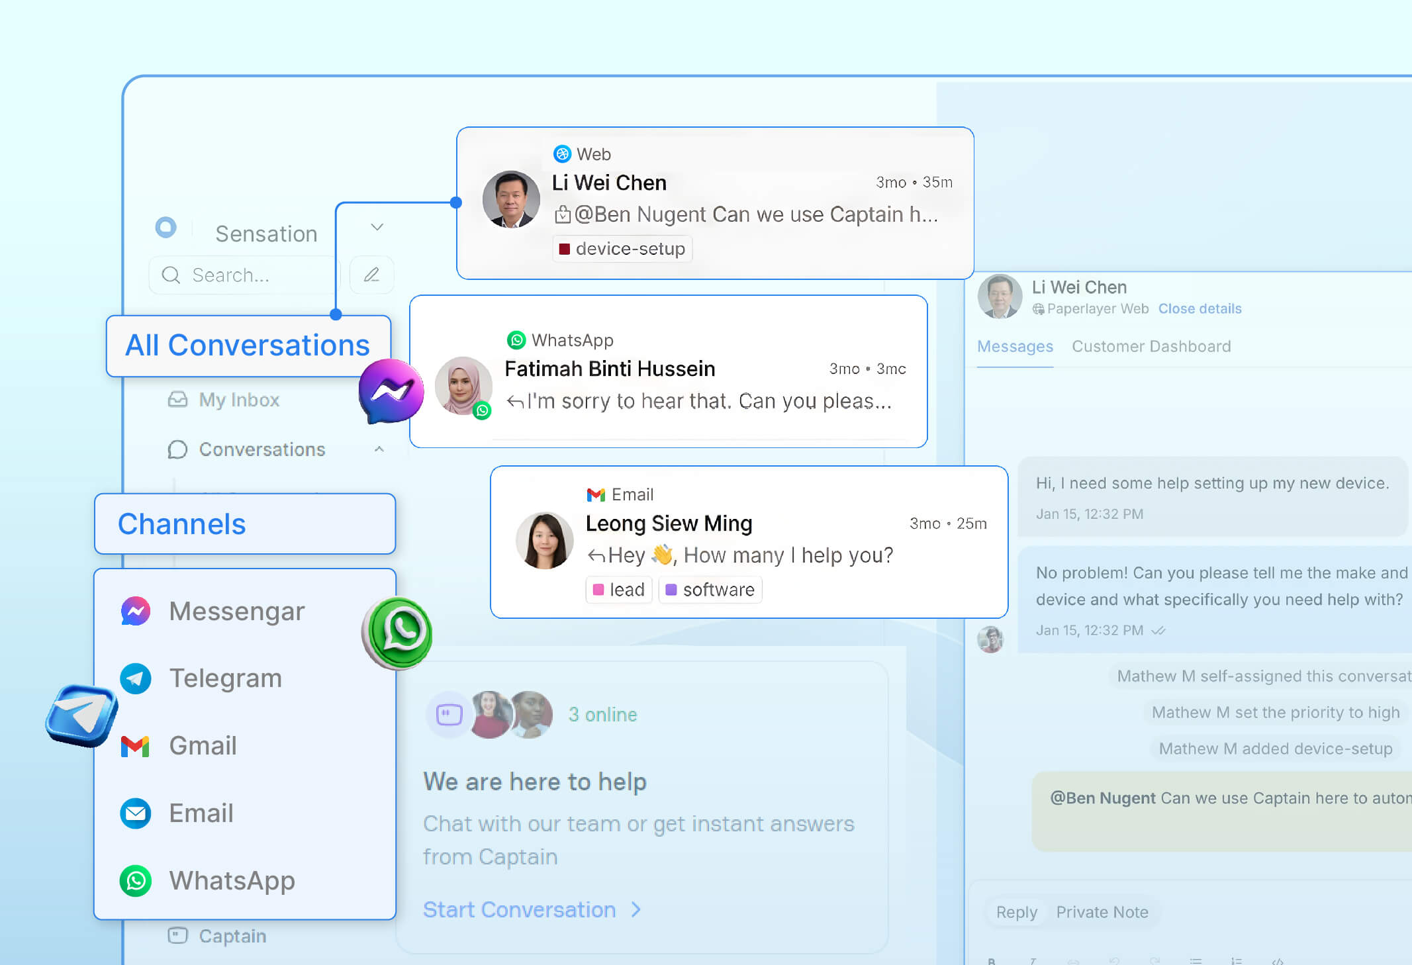The height and width of the screenshot is (965, 1412).
Task: Switch to the Messages tab
Action: click(x=1014, y=346)
